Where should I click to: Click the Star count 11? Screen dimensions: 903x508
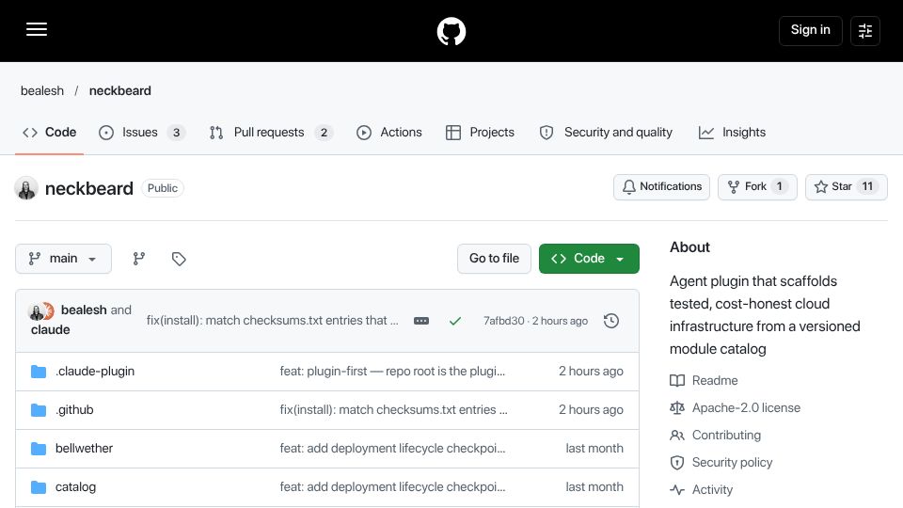pyautogui.click(x=867, y=186)
